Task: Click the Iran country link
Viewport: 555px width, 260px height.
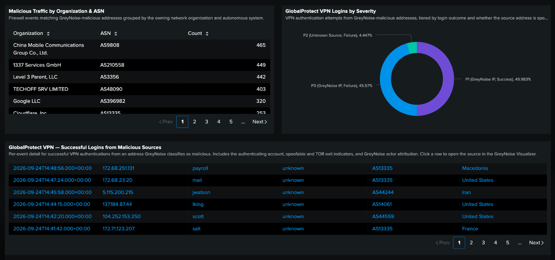Action: [x=466, y=193]
